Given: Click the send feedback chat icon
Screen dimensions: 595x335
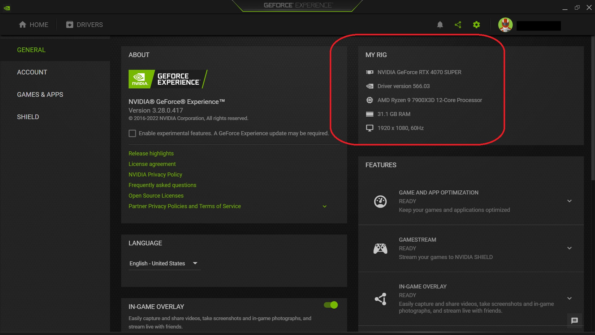Looking at the screenshot, I should pyautogui.click(x=574, y=321).
